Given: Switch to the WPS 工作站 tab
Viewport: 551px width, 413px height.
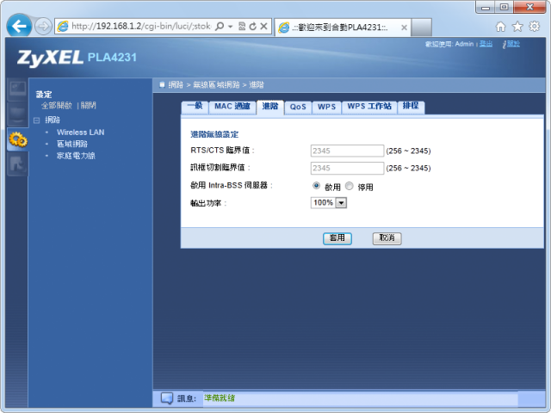Looking at the screenshot, I should tap(369, 107).
